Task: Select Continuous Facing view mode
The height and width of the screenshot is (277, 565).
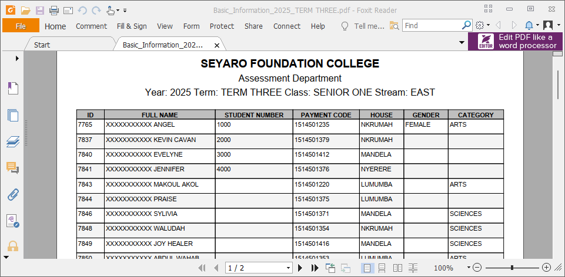Action: pyautogui.click(x=413, y=268)
